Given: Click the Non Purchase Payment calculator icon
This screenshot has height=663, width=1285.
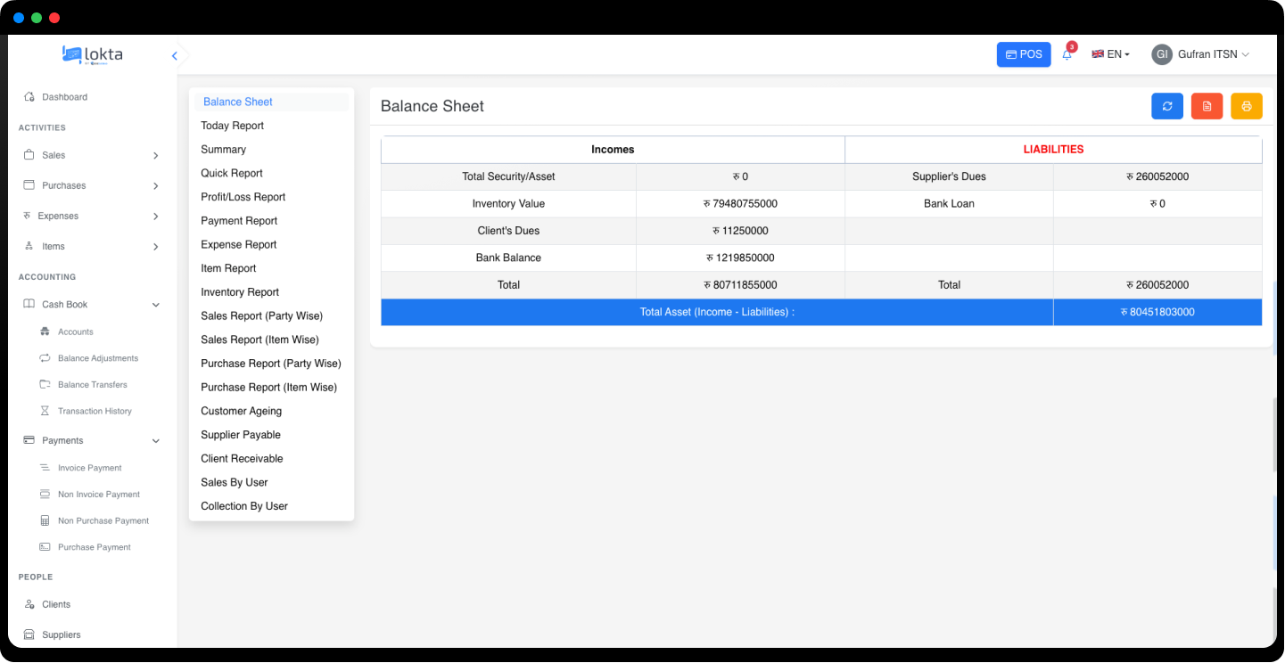Looking at the screenshot, I should (x=45, y=520).
